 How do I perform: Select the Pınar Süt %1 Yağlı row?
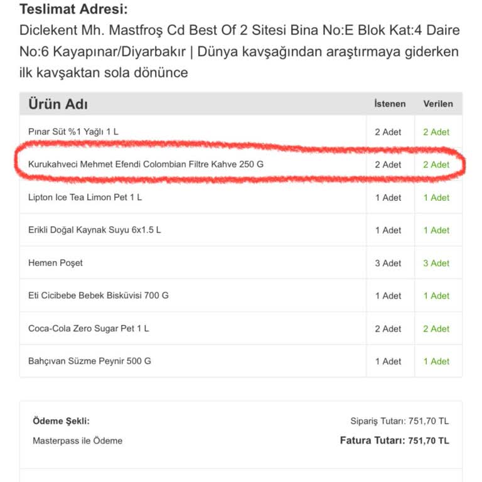[241, 132]
